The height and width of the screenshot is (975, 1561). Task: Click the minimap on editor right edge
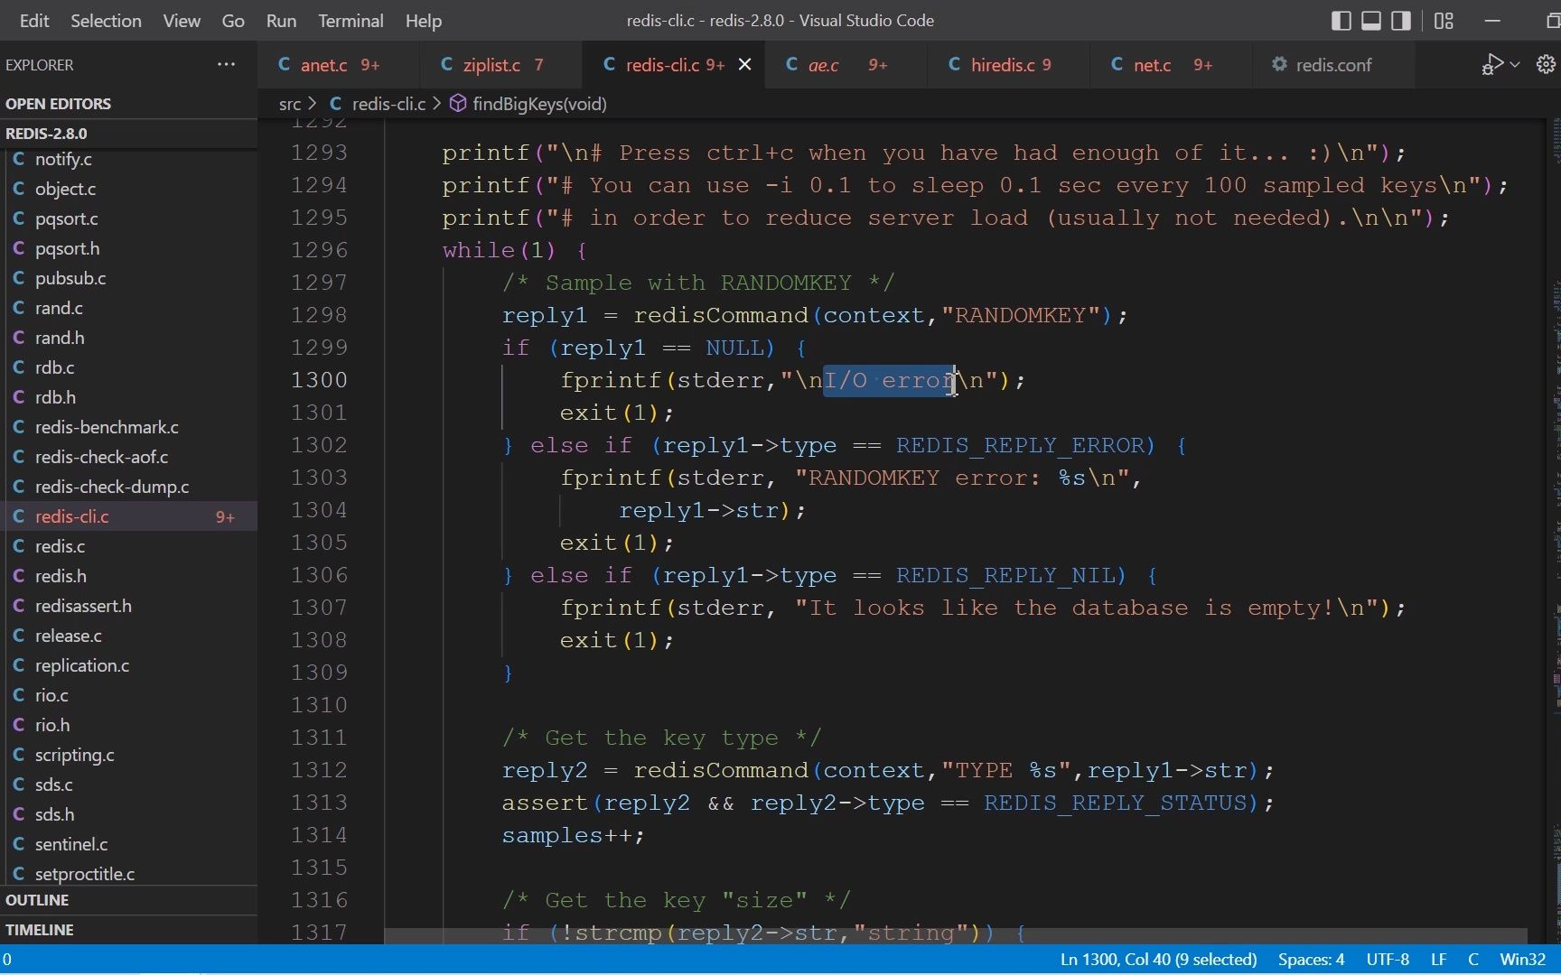pyautogui.click(x=1555, y=533)
